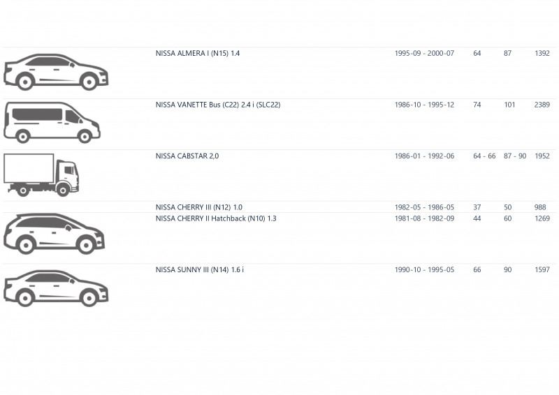Screen dimensions: 559x395
Task: Click the sedan icon beside SUNNY III
Action: pyautogui.click(x=56, y=288)
